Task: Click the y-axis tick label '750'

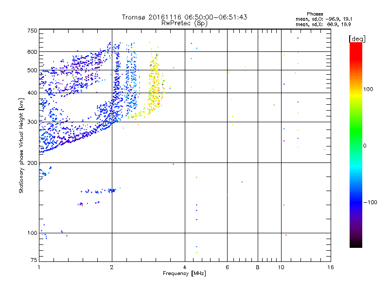Action: click(x=32, y=31)
